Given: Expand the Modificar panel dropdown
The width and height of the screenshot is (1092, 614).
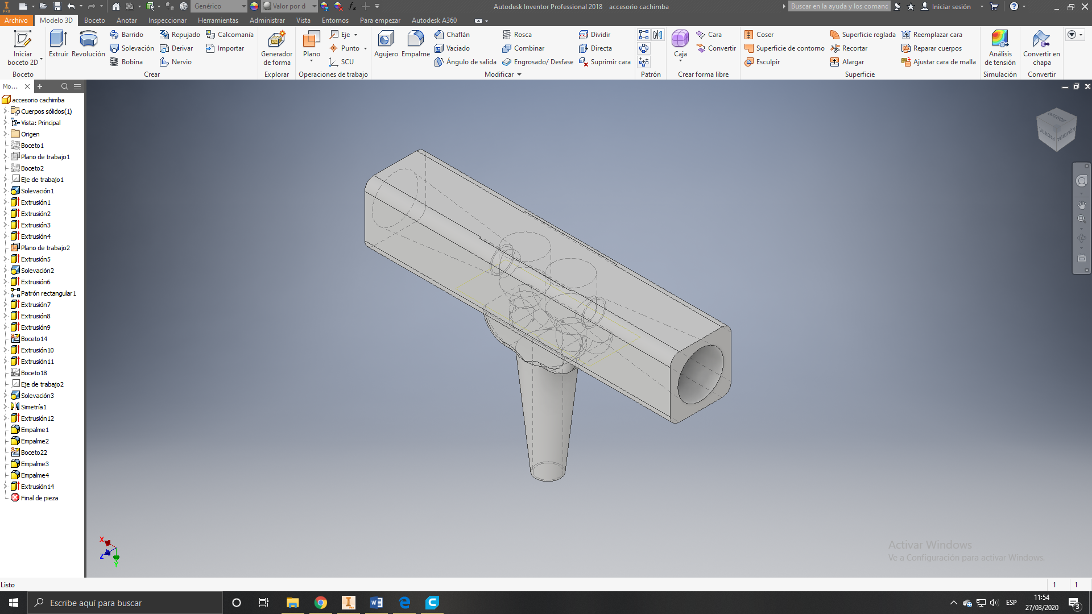Looking at the screenshot, I should pyautogui.click(x=519, y=74).
